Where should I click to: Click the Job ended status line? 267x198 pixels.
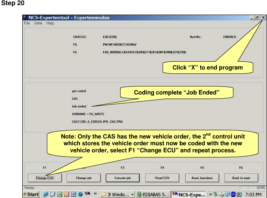79,106
